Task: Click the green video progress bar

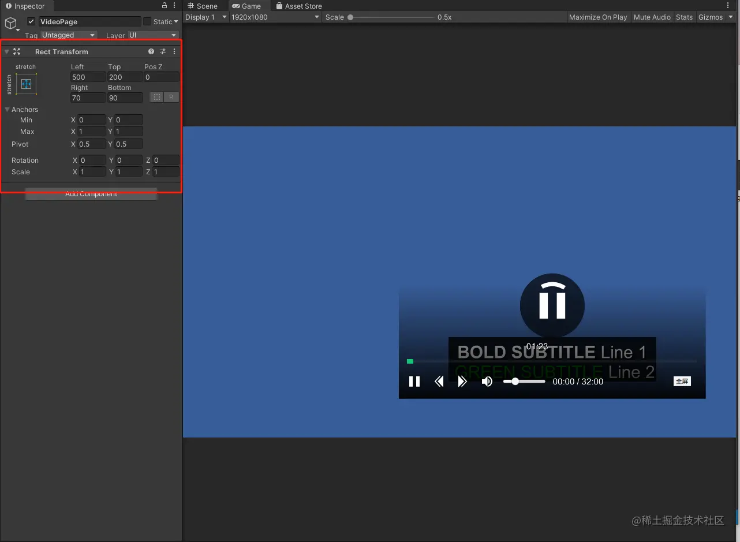Action: tap(410, 361)
